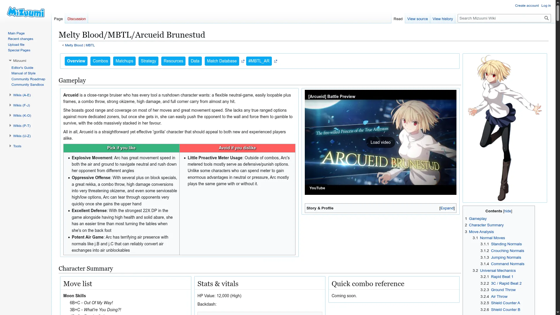Click the Strategy button
This screenshot has height=315, width=560.
click(x=148, y=61)
